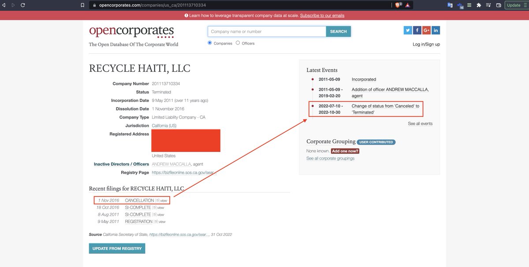Screen dimensions: 529x267
Task: Click the Terminated status value
Action: (161, 92)
